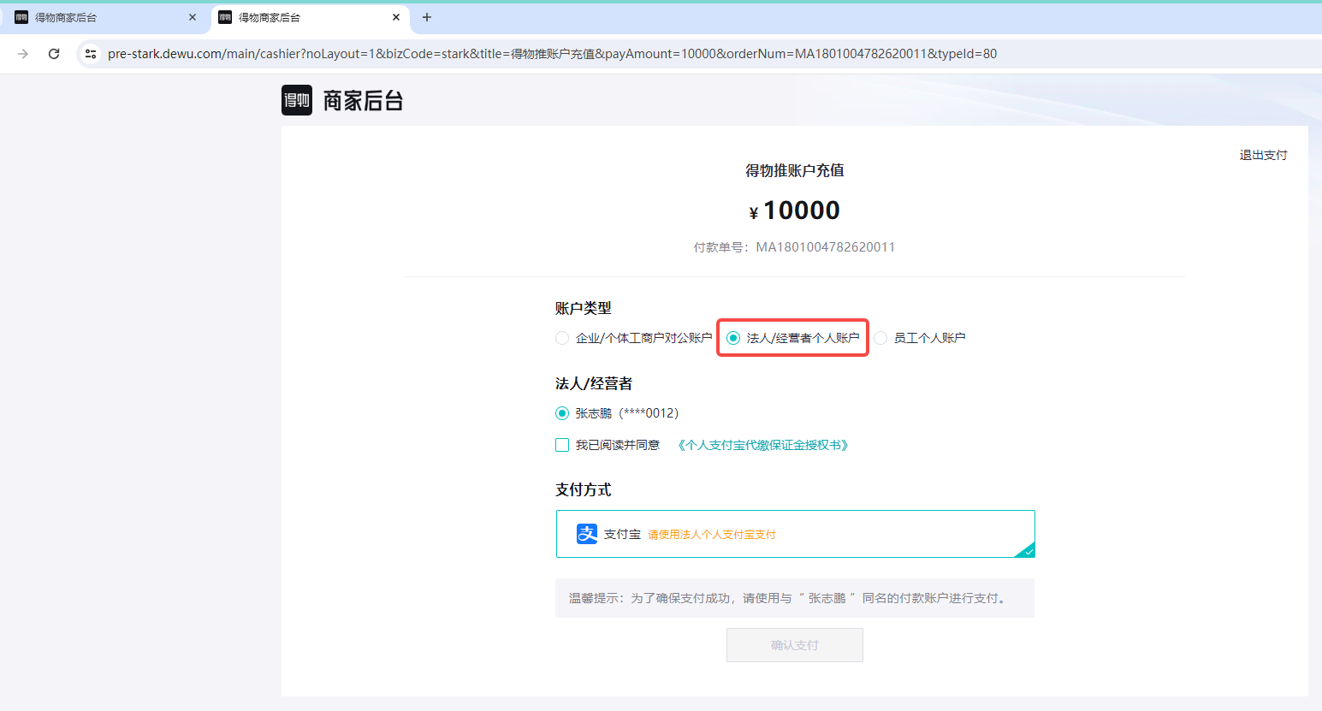Click order number MA1801004782620011
Screen dimensions: 1322x711
(x=826, y=247)
